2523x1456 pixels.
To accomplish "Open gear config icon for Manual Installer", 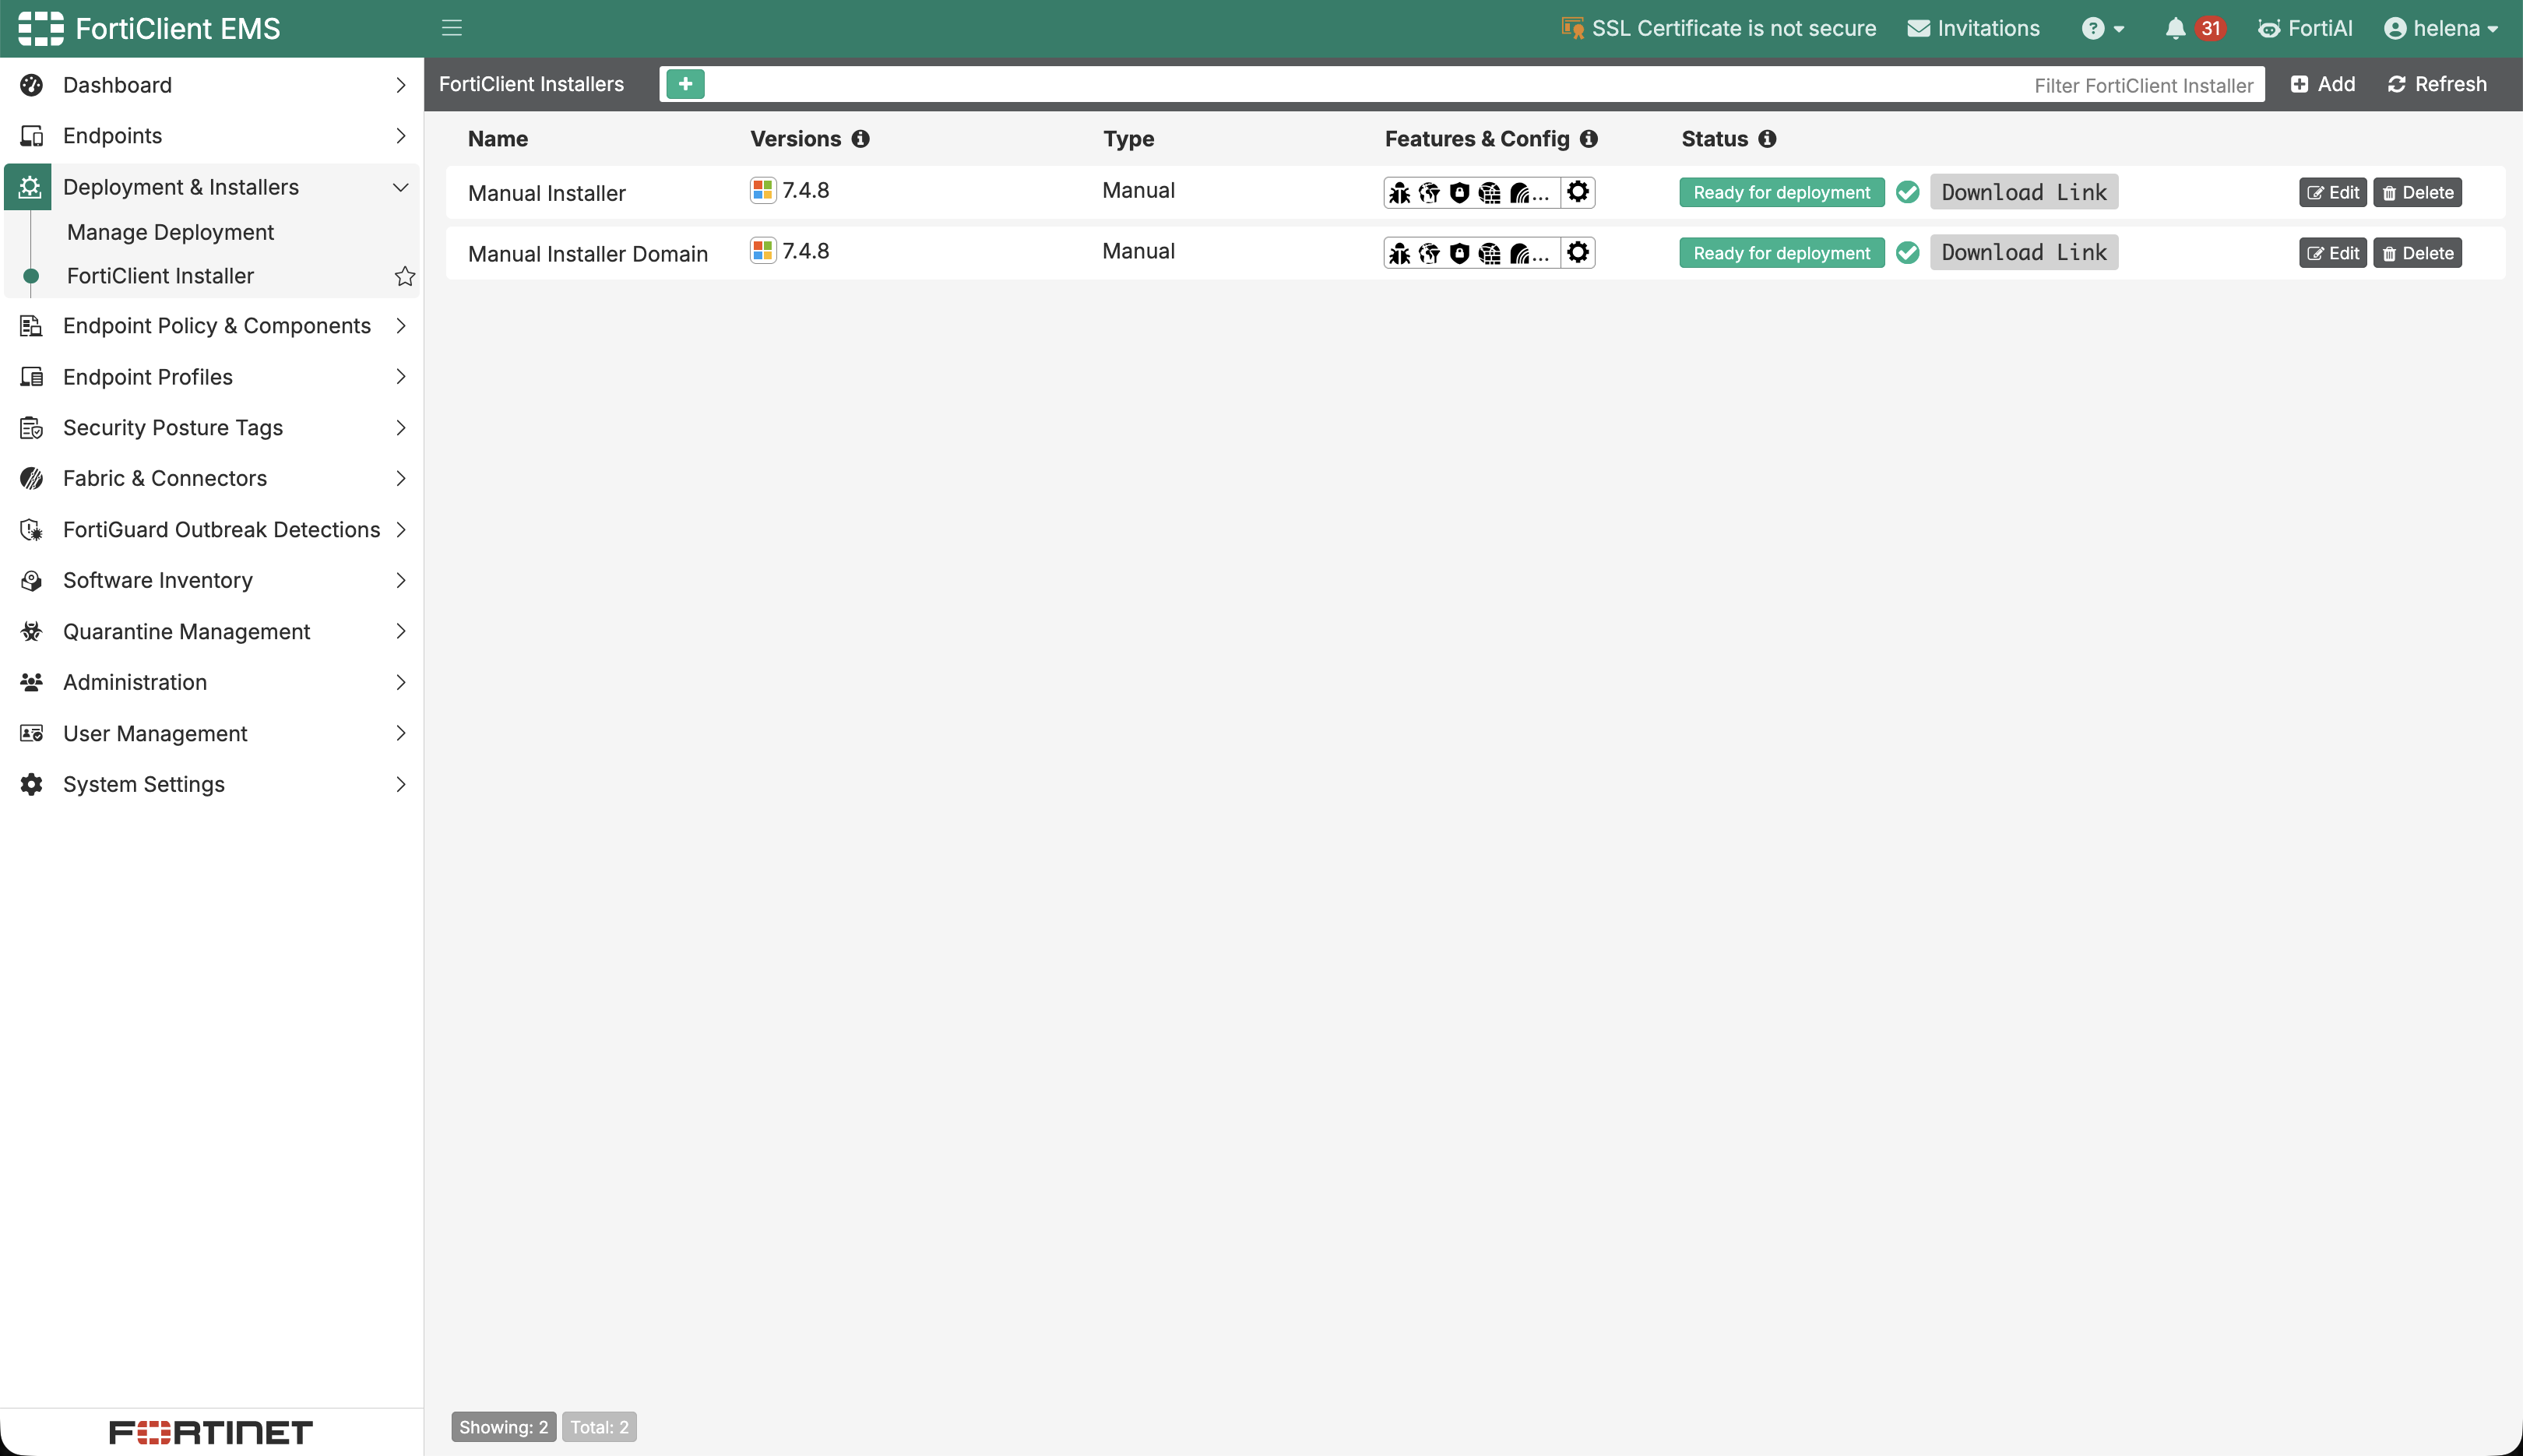I will 1578,192.
